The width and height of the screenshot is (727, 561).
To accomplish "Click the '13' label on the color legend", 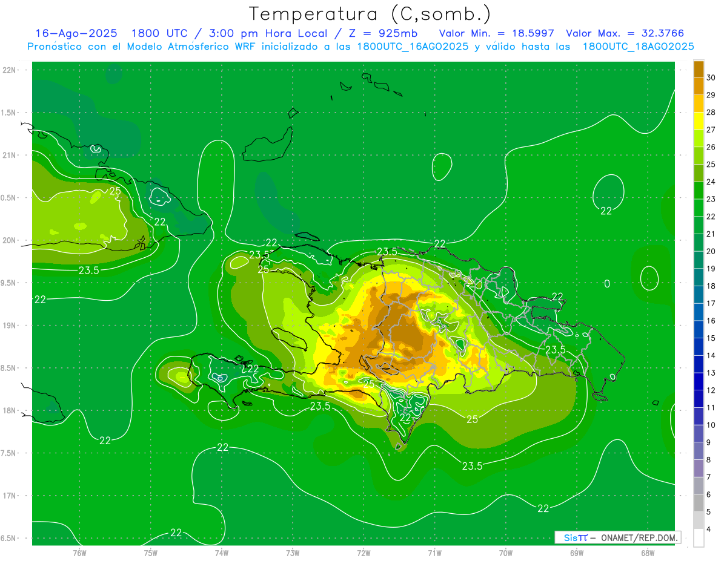I will [711, 373].
